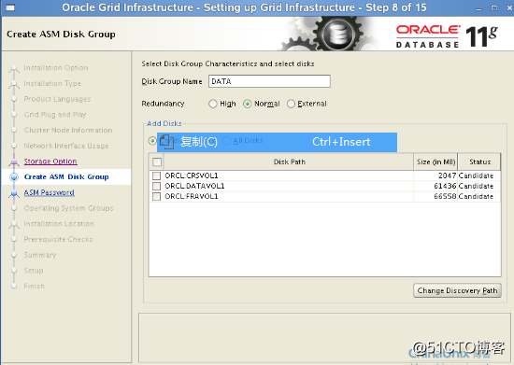Image resolution: width=514 pixels, height=365 pixels.
Task: Click the Change Discovery Path button
Action: [x=457, y=290]
